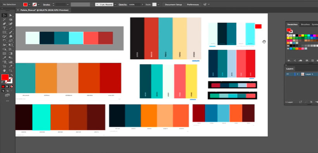Expand Layer 1 sublayers
318x153 pixels.
(x=297, y=74)
